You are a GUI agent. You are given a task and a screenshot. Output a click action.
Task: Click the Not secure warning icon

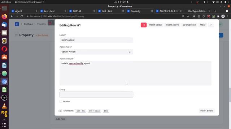27,16
